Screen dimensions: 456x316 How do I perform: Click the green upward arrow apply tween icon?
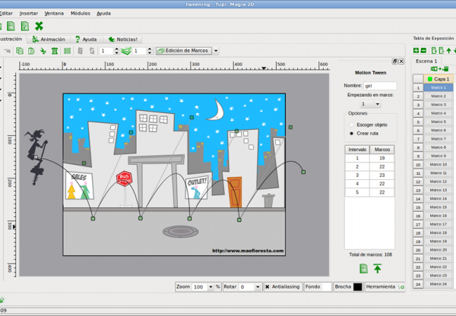click(x=377, y=268)
